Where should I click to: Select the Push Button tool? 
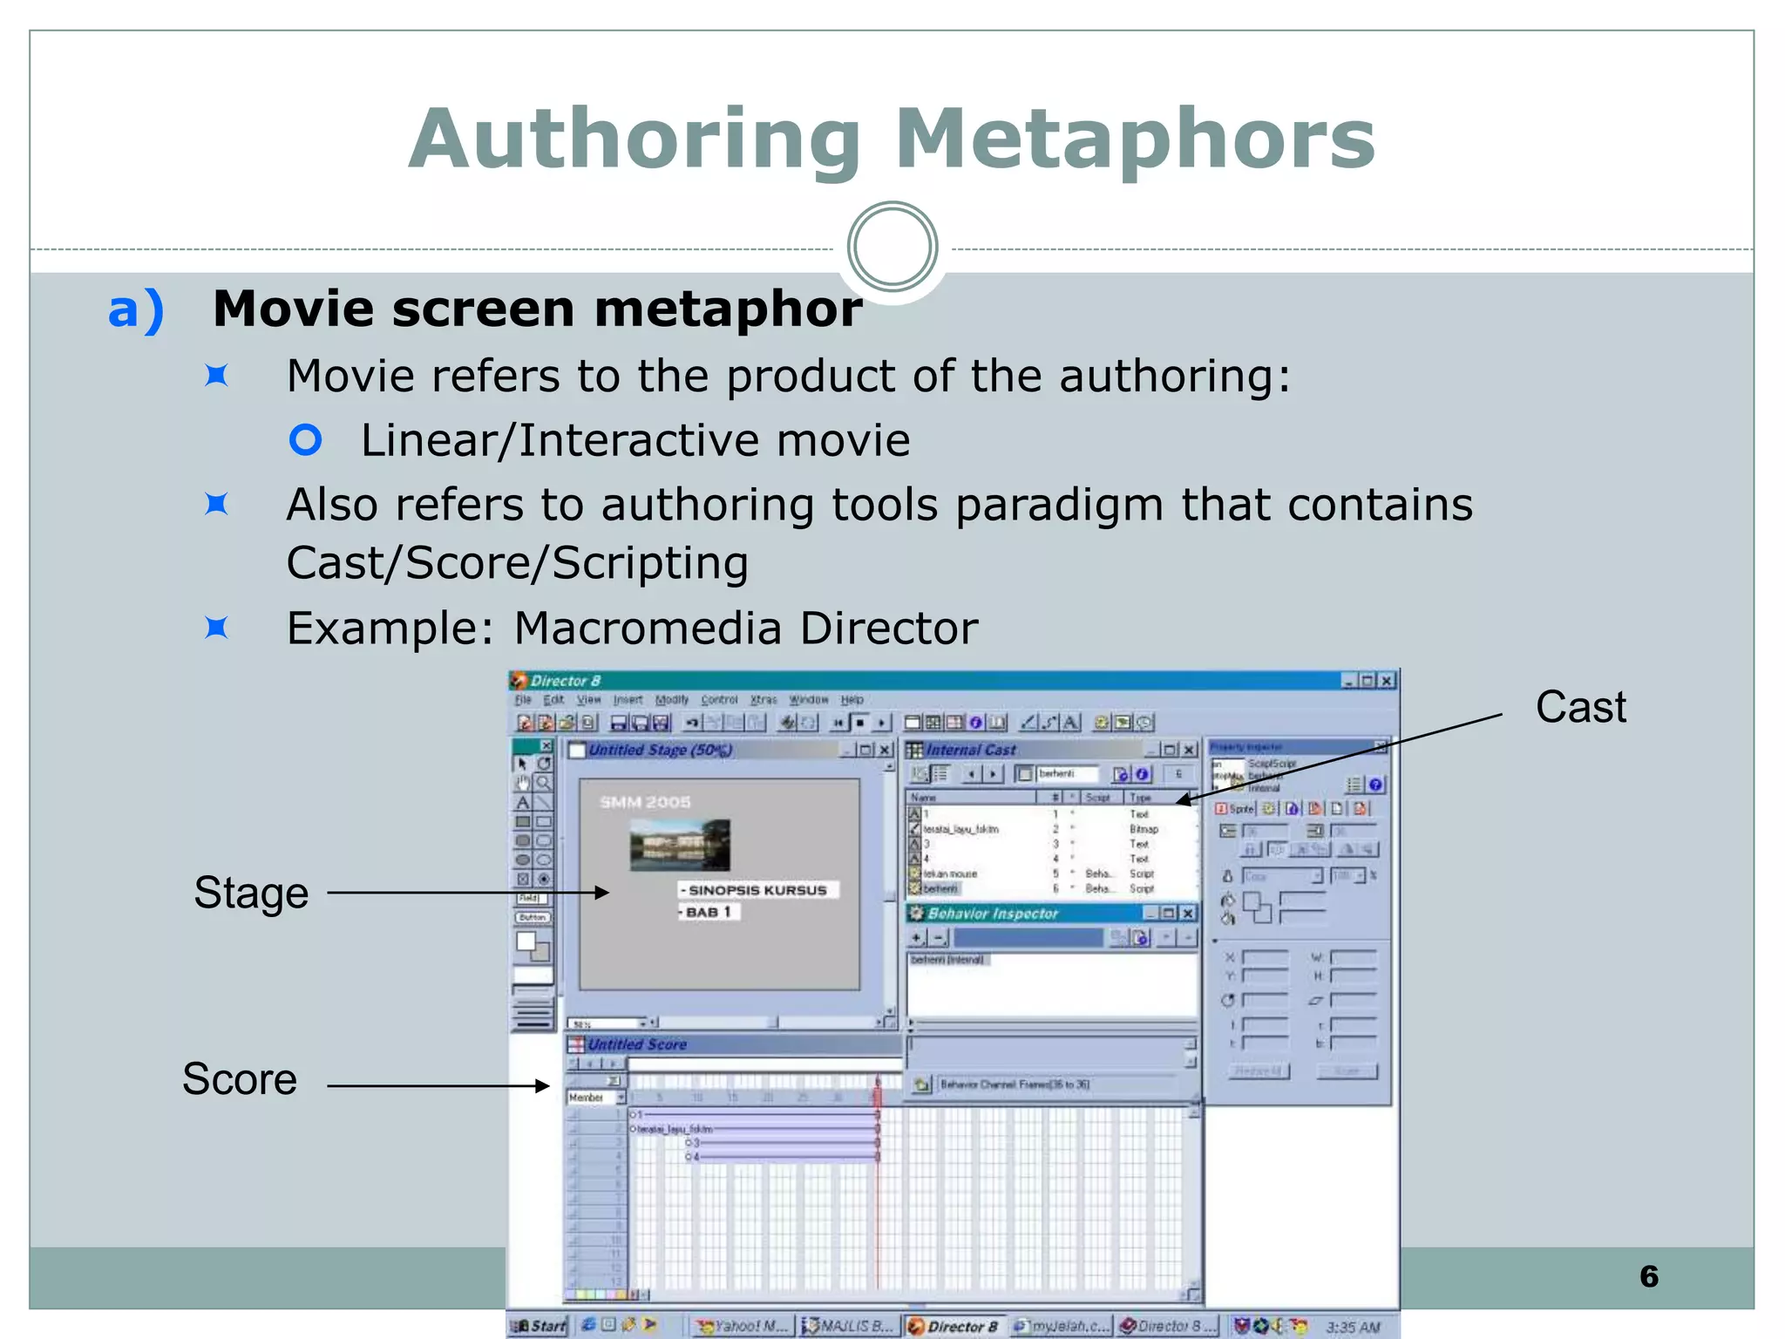pyautogui.click(x=533, y=917)
